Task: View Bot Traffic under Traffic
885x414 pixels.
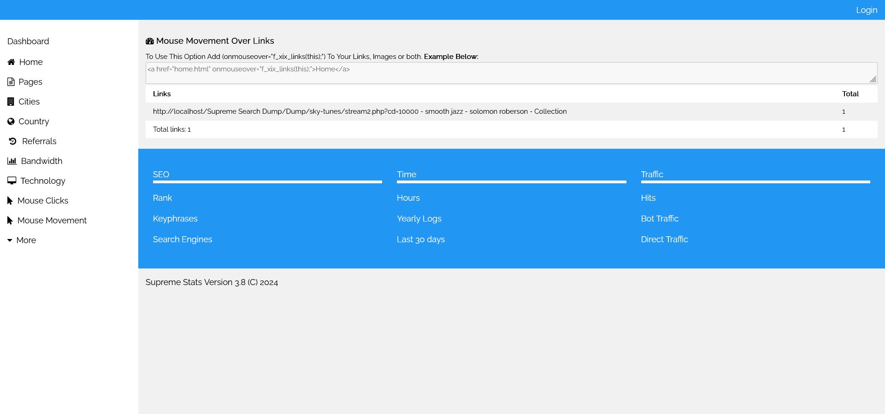Action: [660, 219]
